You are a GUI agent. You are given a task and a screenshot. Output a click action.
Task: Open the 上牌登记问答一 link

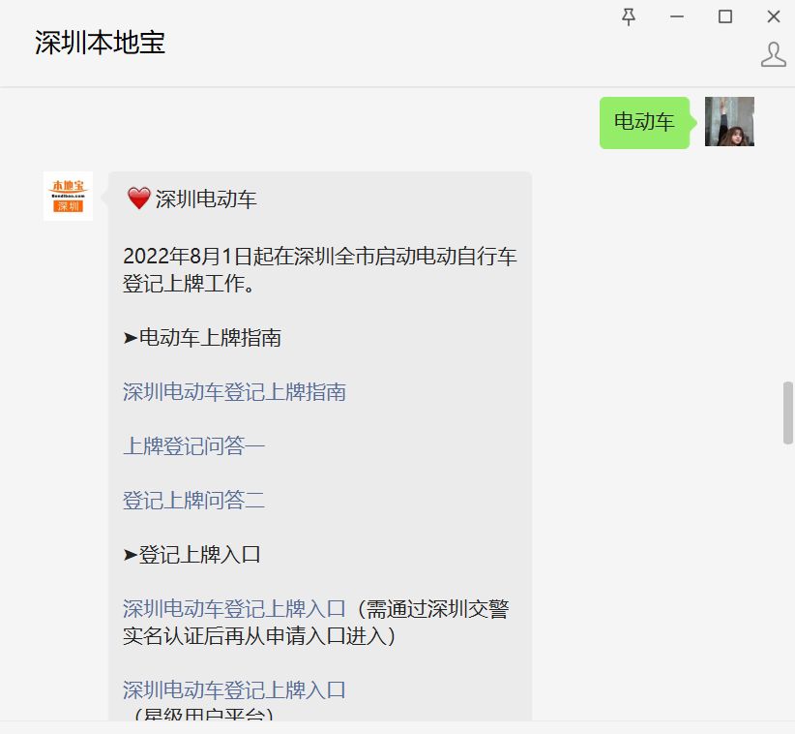(193, 445)
